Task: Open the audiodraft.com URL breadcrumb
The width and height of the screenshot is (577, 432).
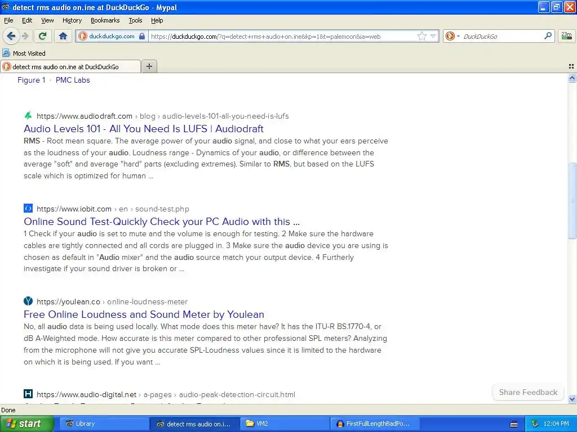Action: [163, 116]
